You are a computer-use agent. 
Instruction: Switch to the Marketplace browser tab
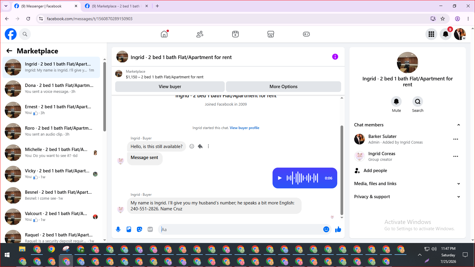click(116, 6)
